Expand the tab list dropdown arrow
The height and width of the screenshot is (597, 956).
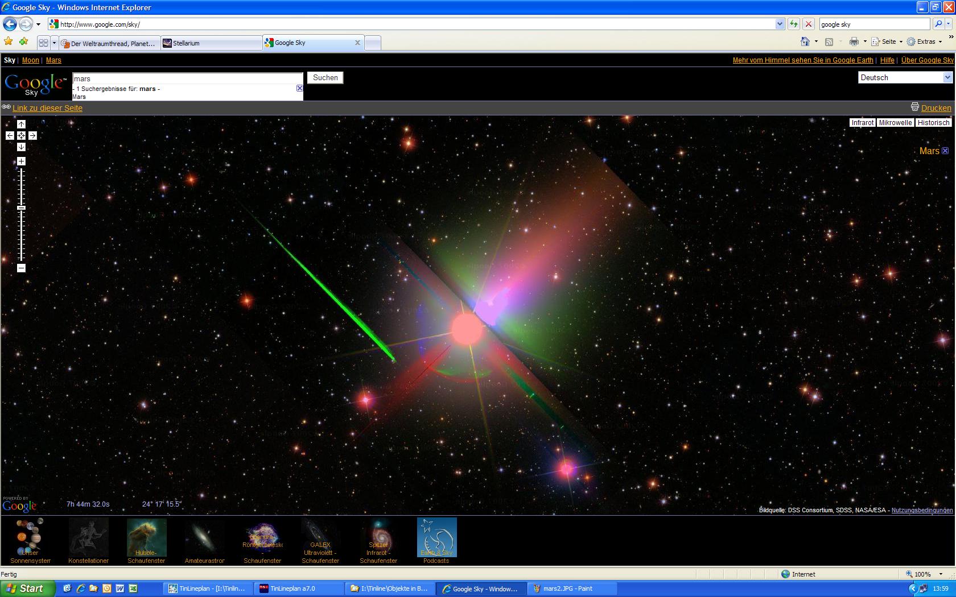tap(55, 43)
